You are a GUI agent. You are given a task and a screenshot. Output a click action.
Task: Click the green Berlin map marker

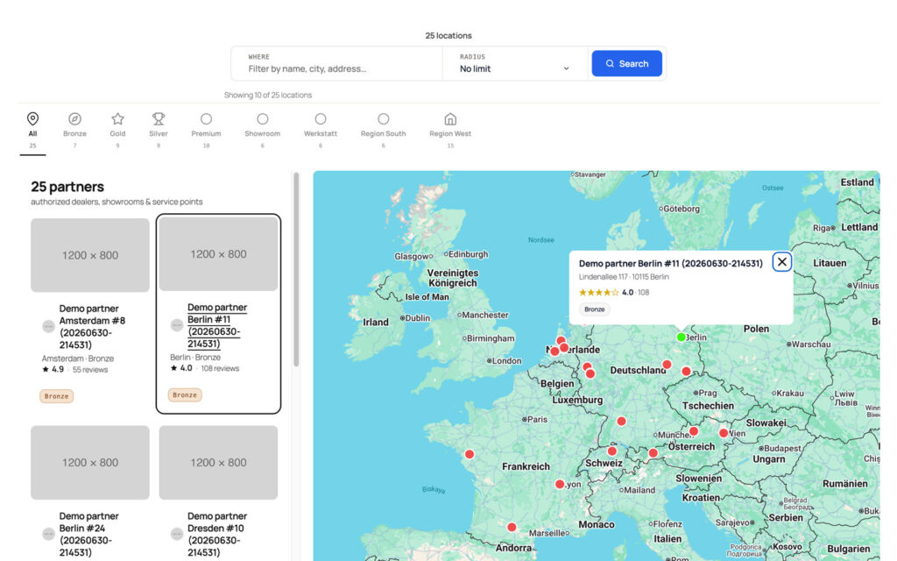[x=681, y=337]
